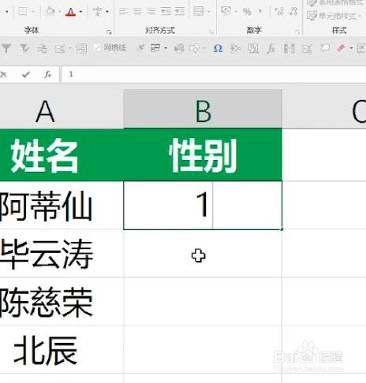This screenshot has height=383, width=366.
Task: Click the remove rows icon in quick toolbar
Action: [x=307, y=49]
